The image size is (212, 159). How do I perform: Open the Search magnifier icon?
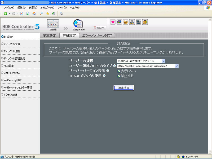click(42, 14)
